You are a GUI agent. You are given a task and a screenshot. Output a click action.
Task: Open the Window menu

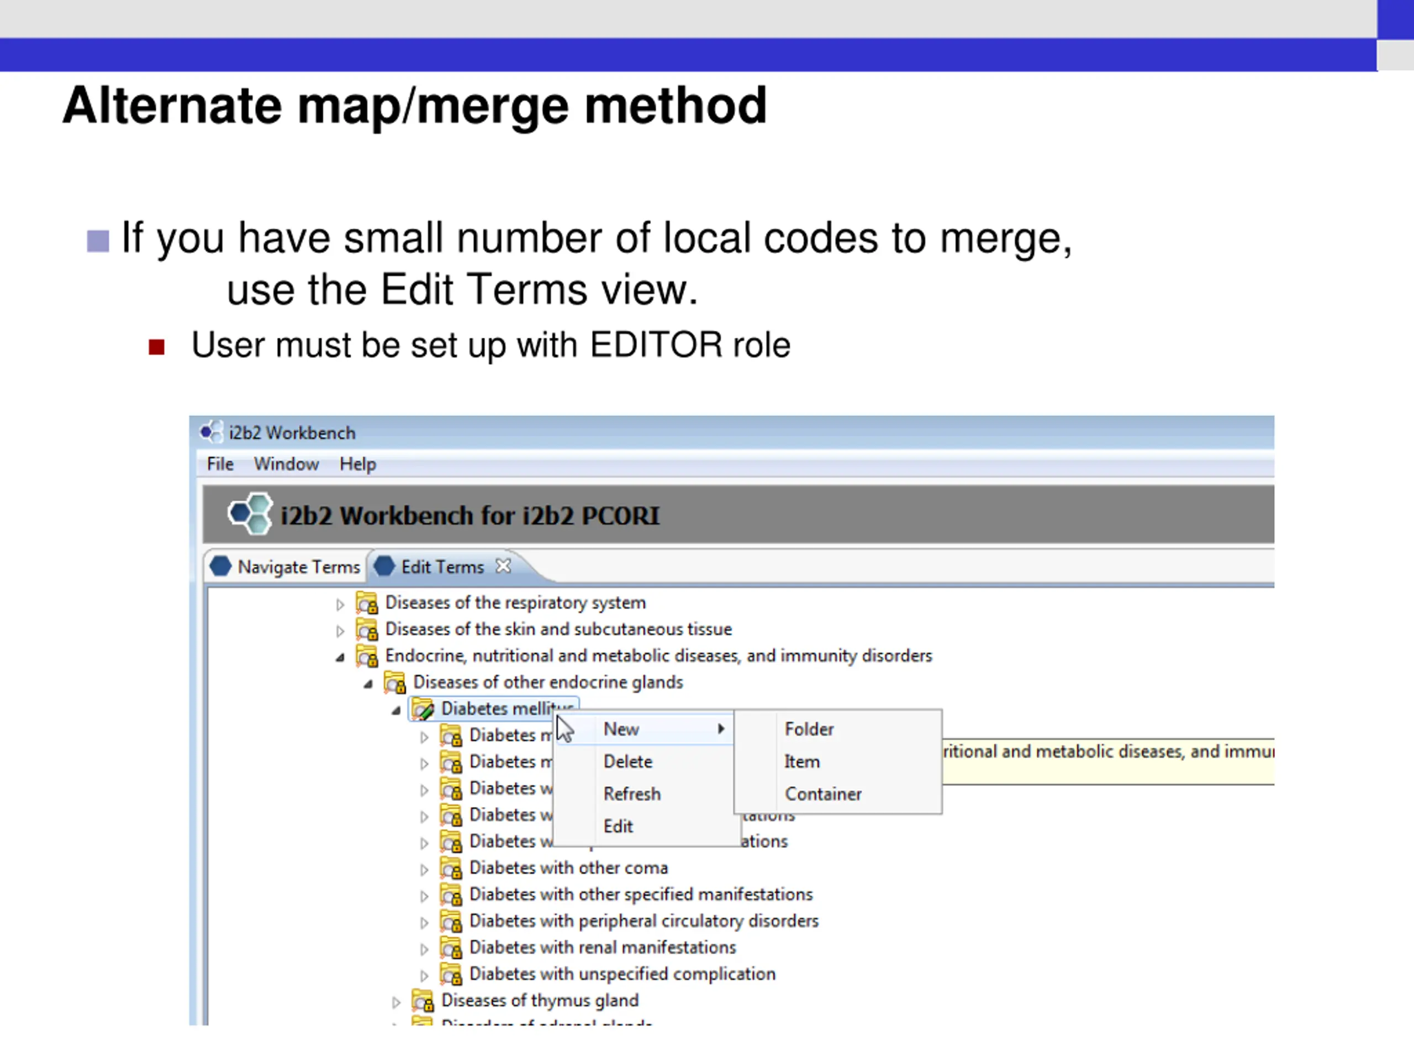tap(286, 464)
